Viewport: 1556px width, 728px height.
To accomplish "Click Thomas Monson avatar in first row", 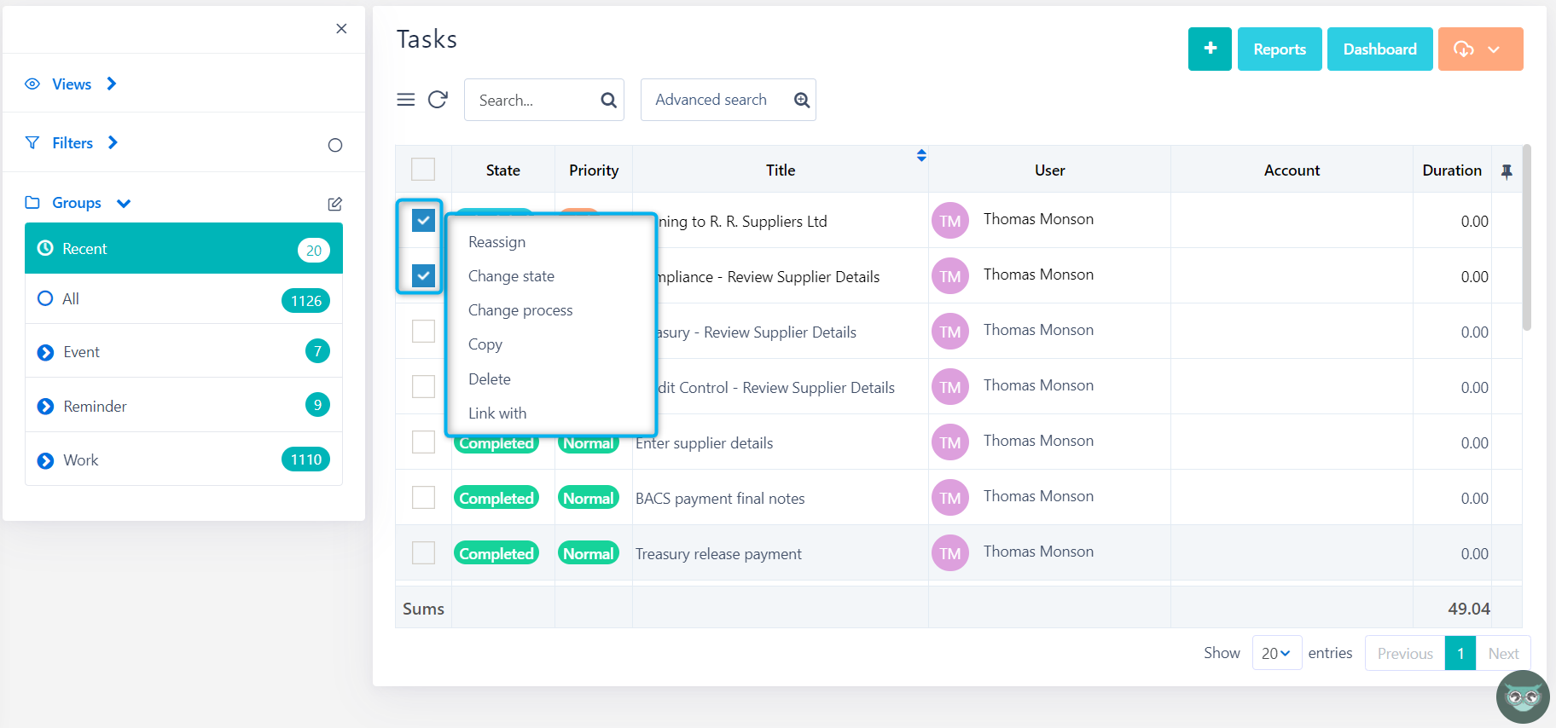I will tap(950, 221).
